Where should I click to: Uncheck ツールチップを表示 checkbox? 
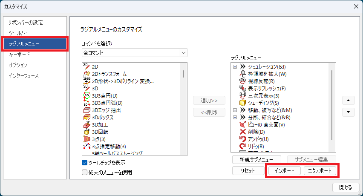pos(84,163)
